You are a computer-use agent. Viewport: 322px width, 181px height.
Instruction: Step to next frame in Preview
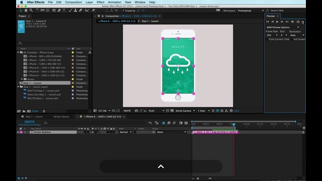282,22
